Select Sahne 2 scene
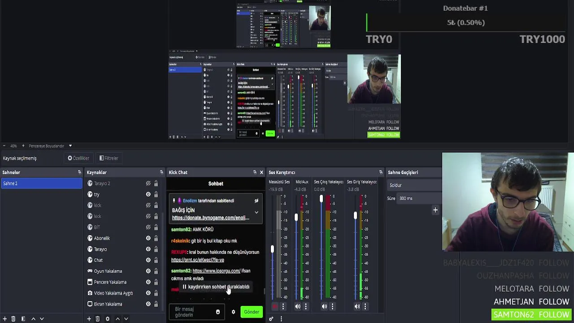574x323 pixels. coord(41,183)
